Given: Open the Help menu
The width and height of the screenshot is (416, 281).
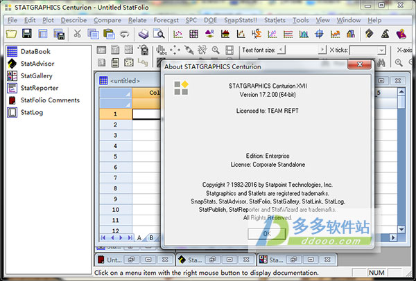Looking at the screenshot, I should [x=374, y=20].
